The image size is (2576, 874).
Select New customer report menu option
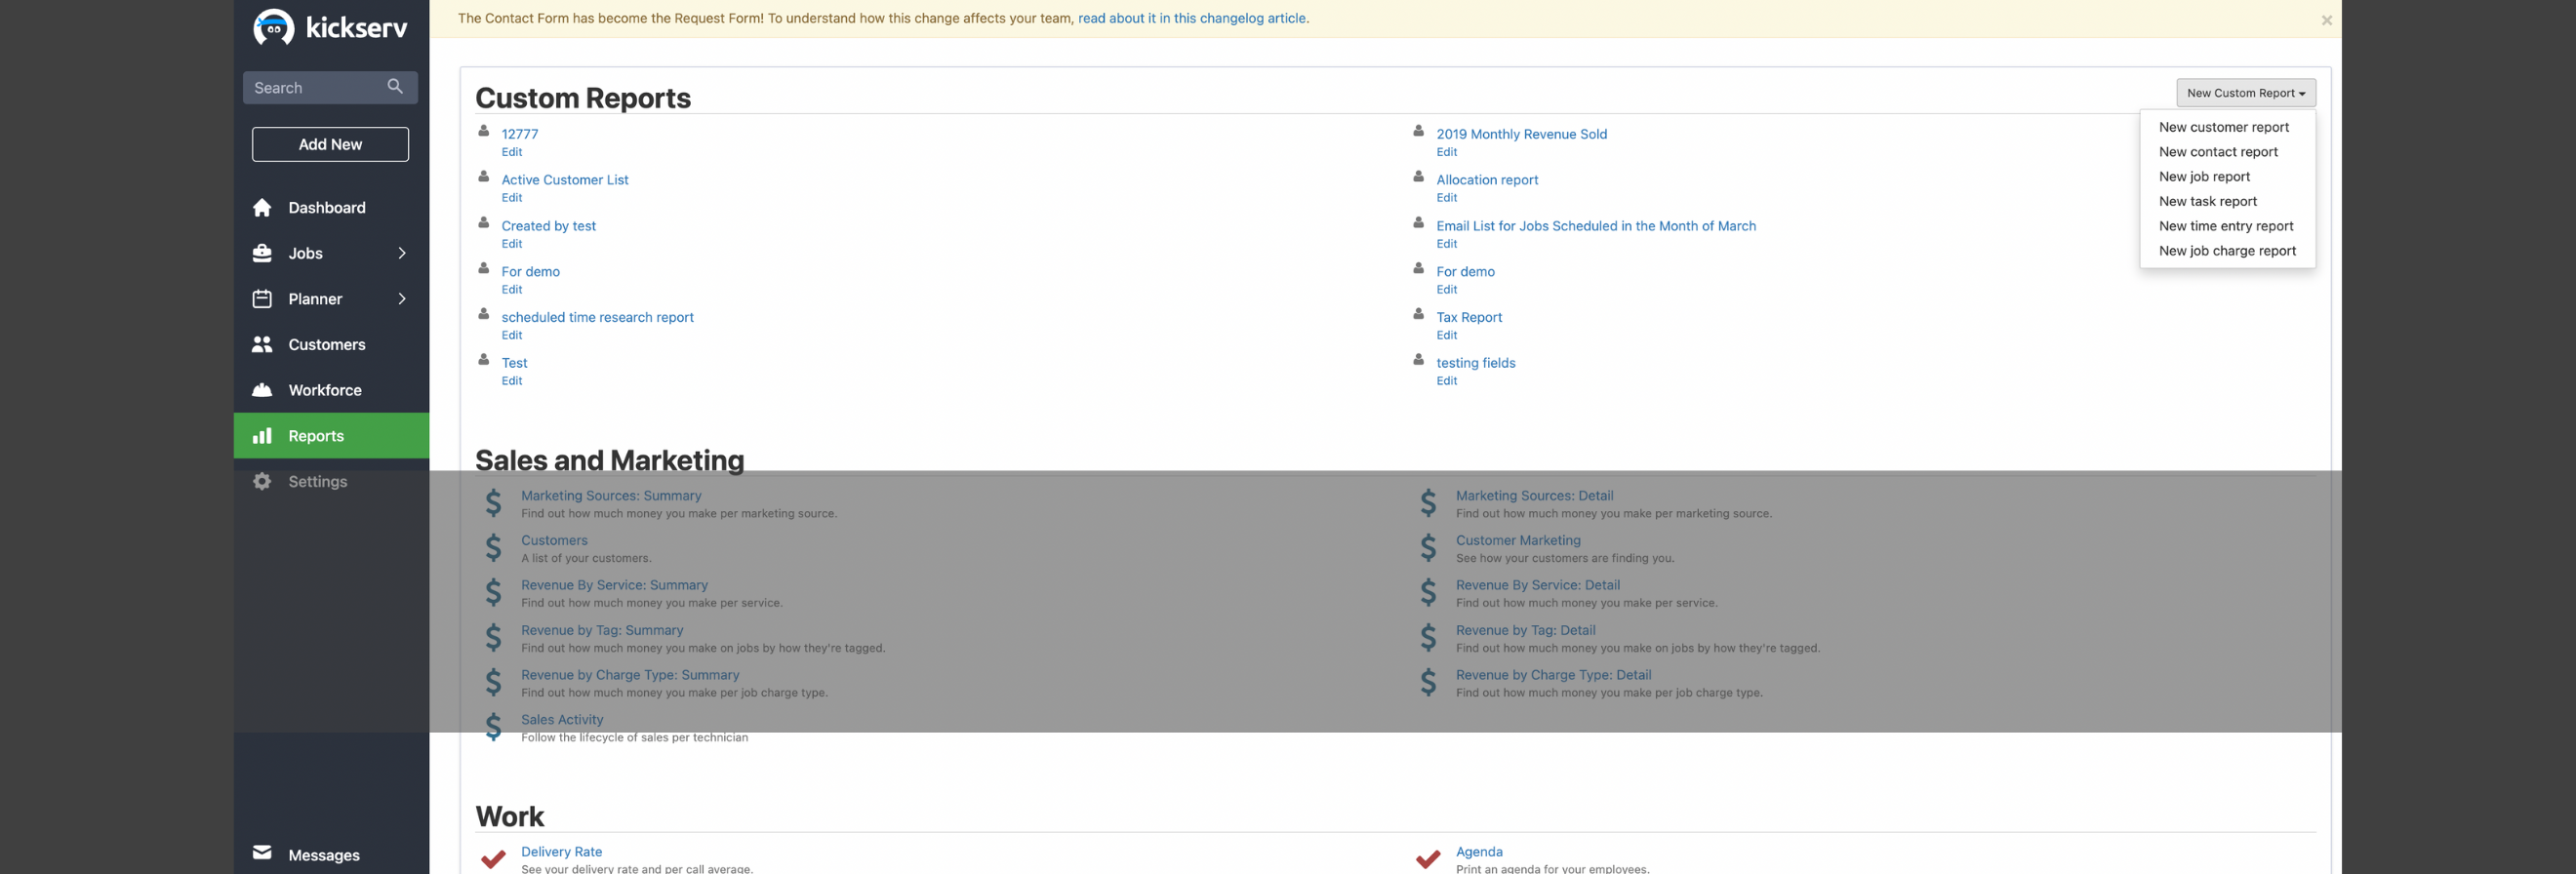(2223, 127)
